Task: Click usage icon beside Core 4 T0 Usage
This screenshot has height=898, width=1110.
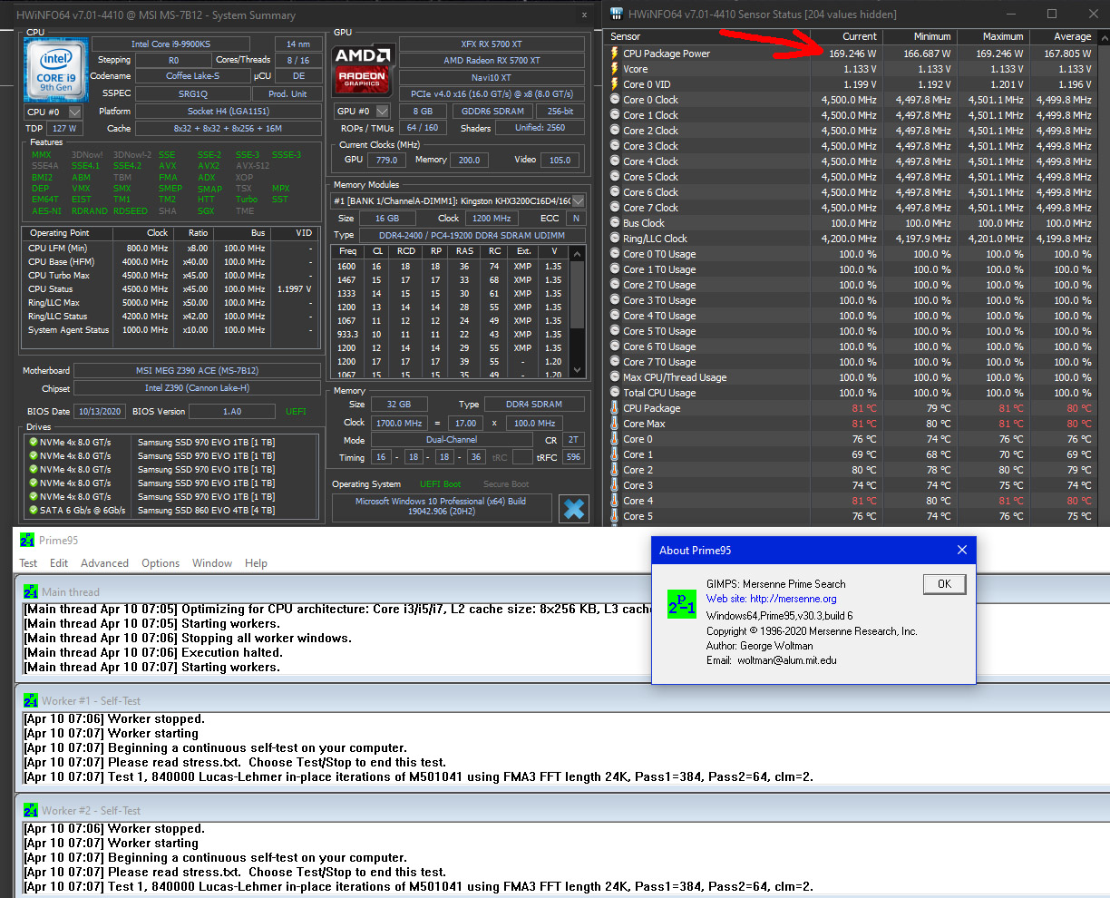Action: [615, 316]
